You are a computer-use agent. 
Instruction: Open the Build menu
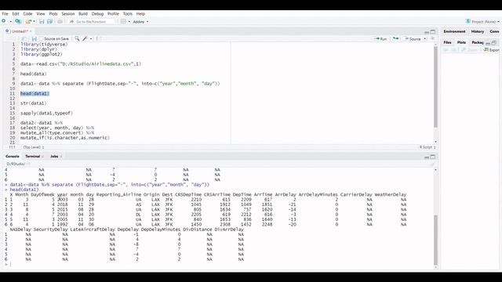point(83,14)
